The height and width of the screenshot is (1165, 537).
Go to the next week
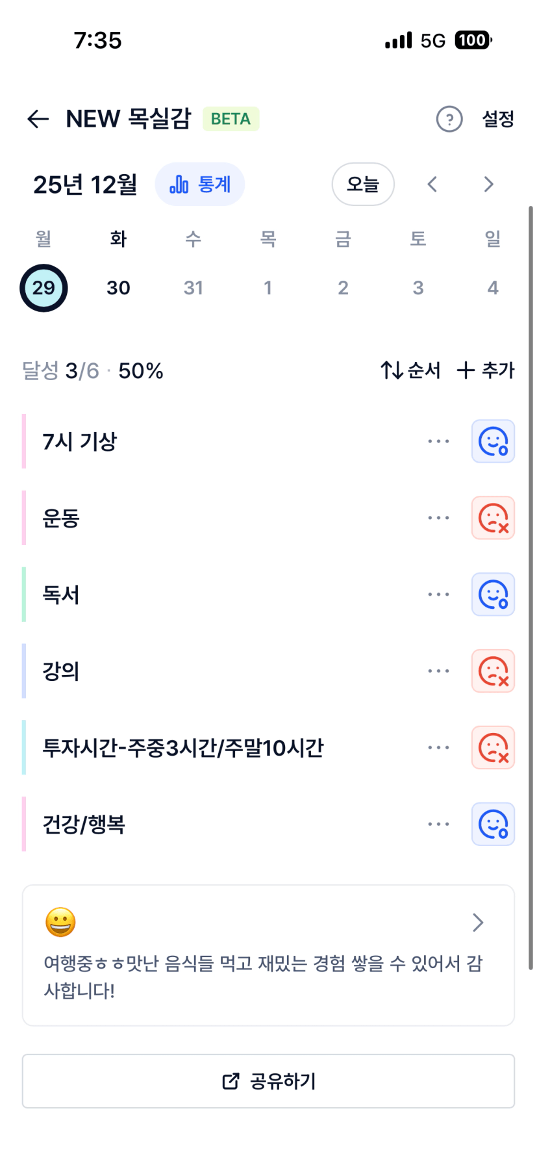[x=489, y=185]
